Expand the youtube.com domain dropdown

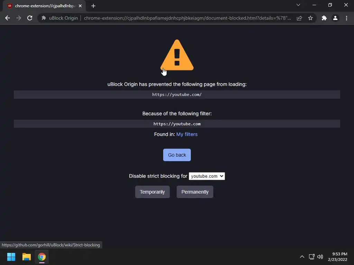click(207, 176)
